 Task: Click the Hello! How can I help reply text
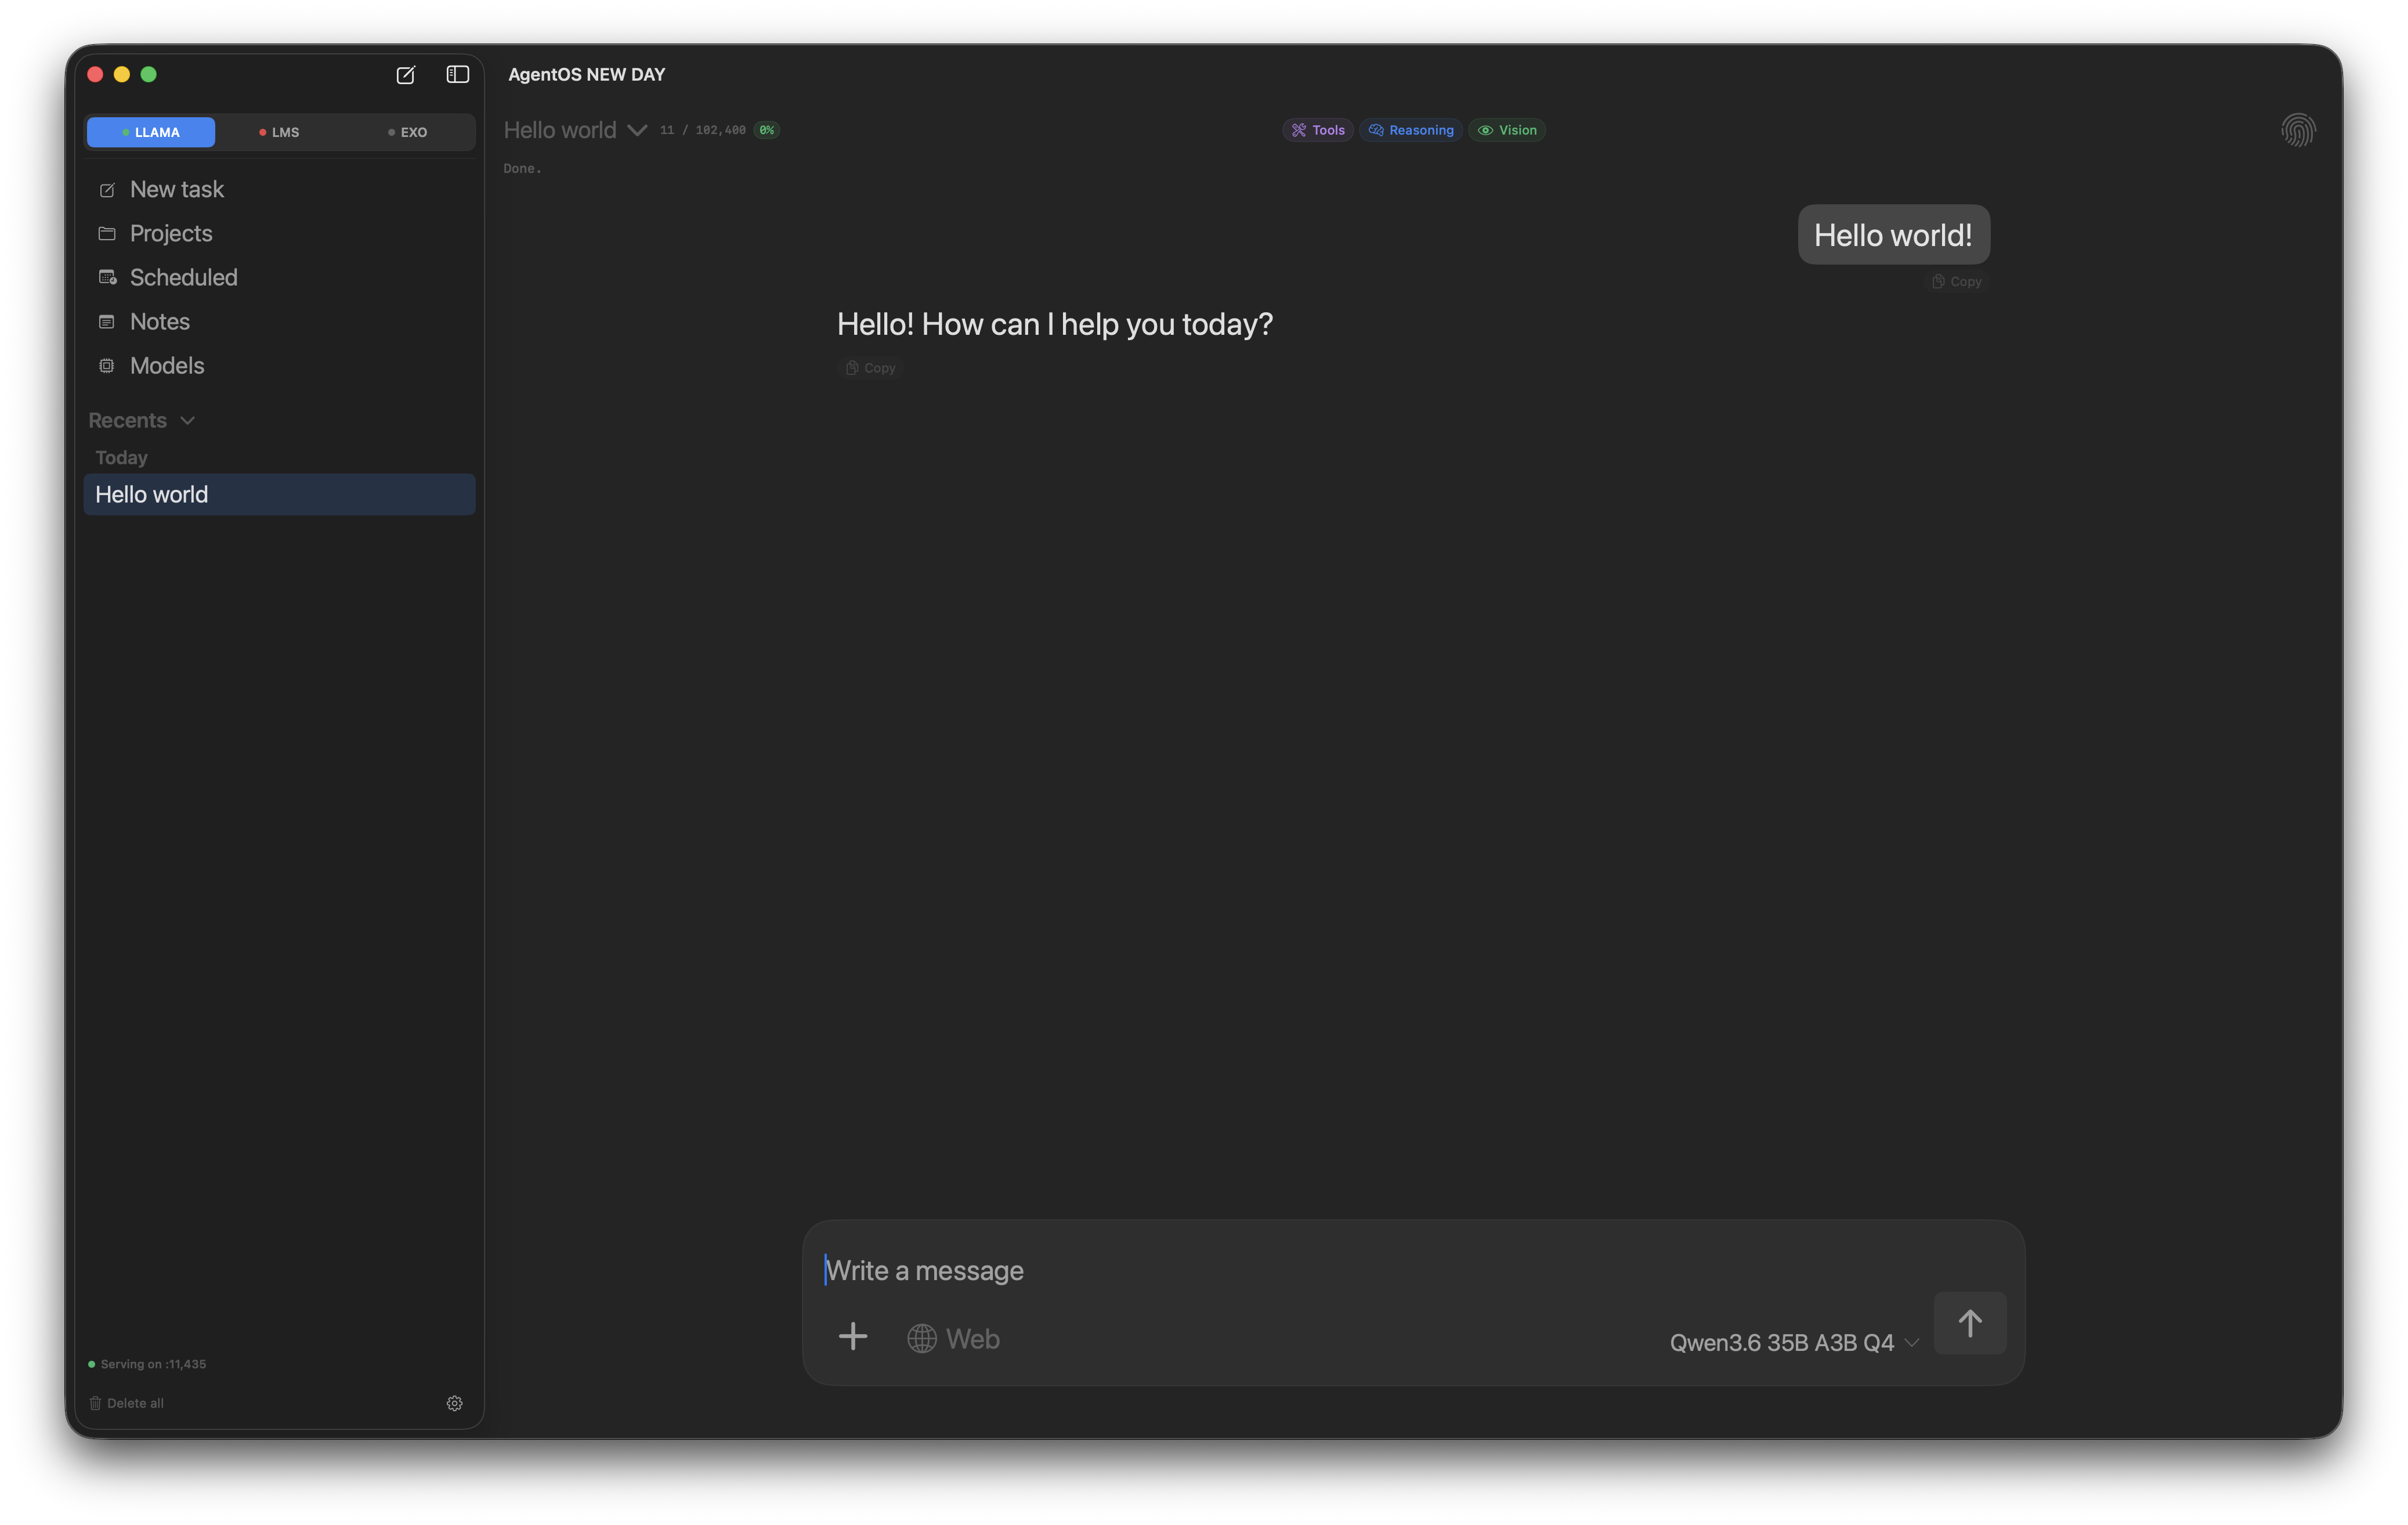1054,324
